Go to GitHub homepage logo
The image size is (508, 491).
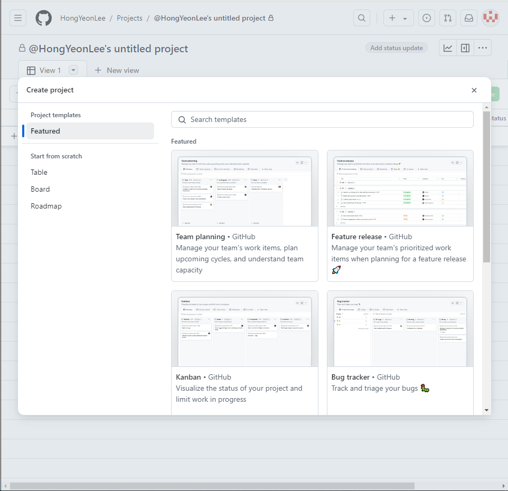tap(43, 18)
